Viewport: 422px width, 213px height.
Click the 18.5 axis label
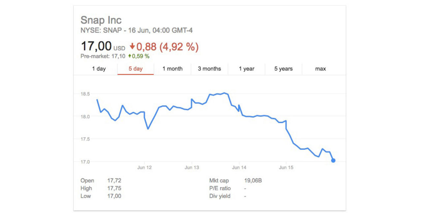click(85, 94)
